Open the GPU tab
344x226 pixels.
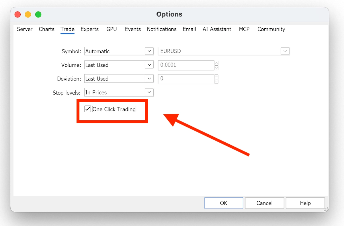112,29
